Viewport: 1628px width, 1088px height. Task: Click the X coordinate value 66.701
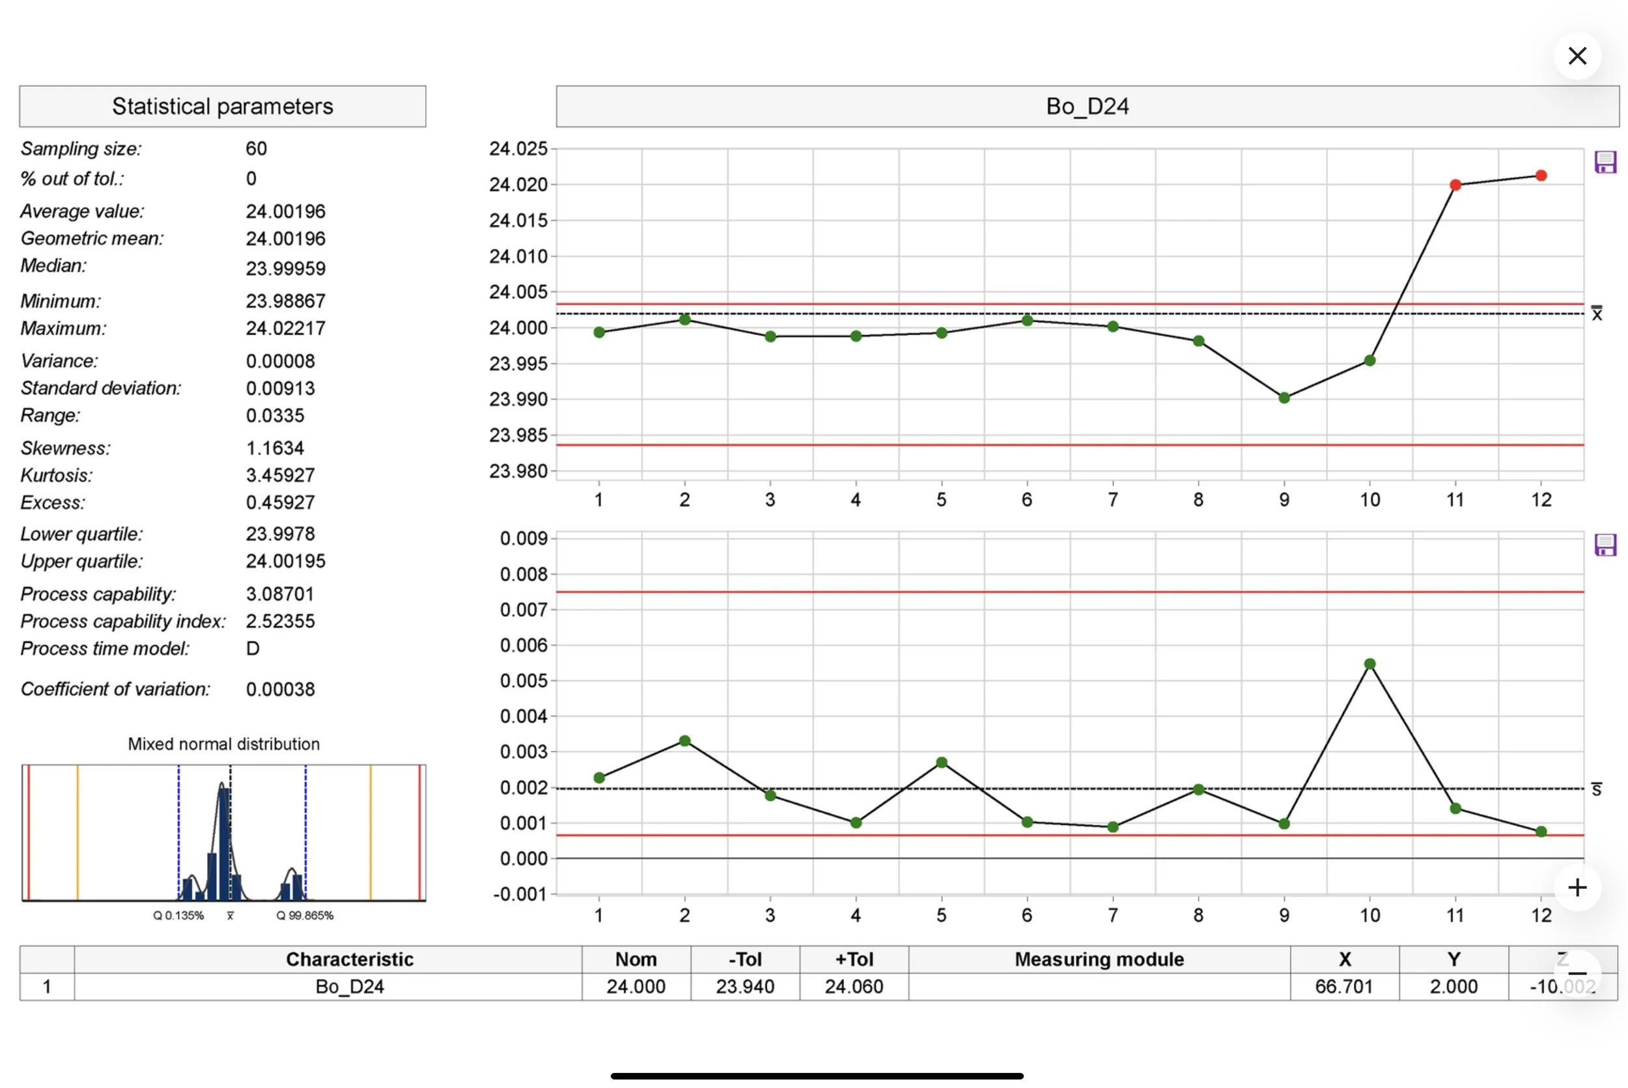coord(1343,986)
